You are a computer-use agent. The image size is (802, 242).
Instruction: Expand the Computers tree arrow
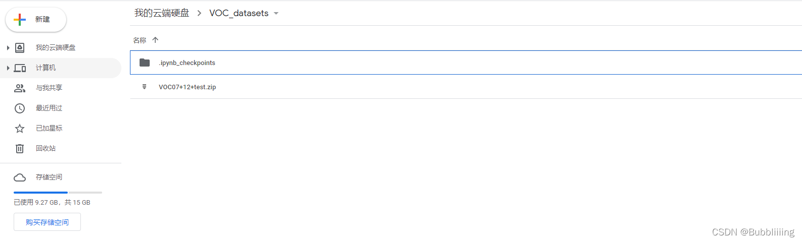8,68
